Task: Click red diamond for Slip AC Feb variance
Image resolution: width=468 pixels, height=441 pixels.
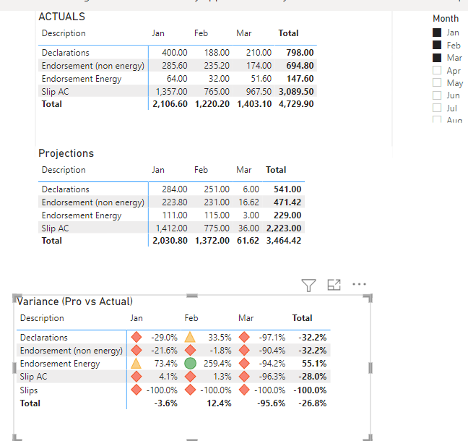Action: 190,377
